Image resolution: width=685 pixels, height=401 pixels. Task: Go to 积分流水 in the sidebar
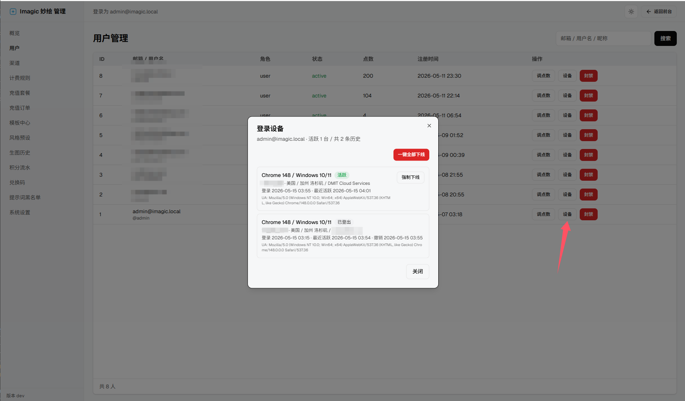(20, 168)
